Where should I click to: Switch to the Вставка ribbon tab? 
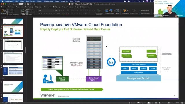pos(11,7)
